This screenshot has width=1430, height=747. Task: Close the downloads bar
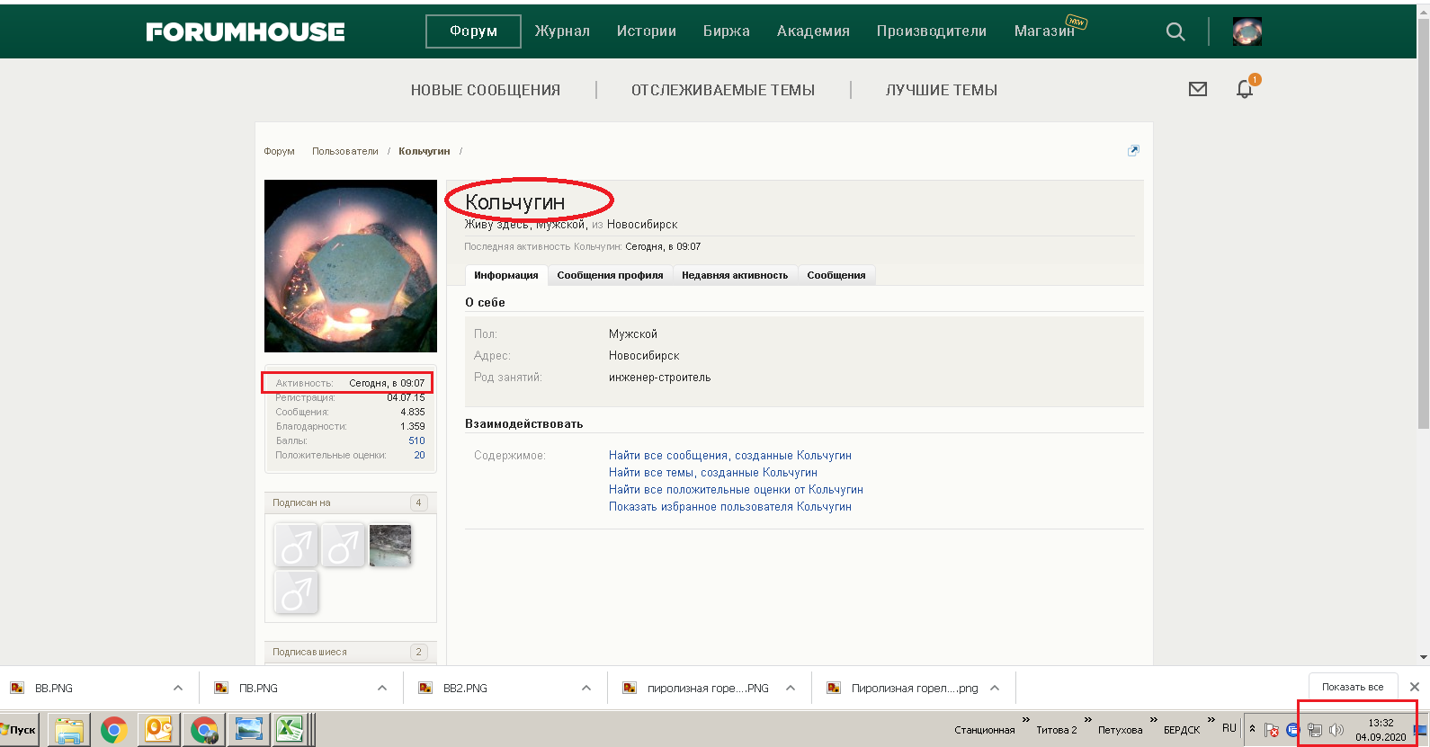pos(1414,687)
